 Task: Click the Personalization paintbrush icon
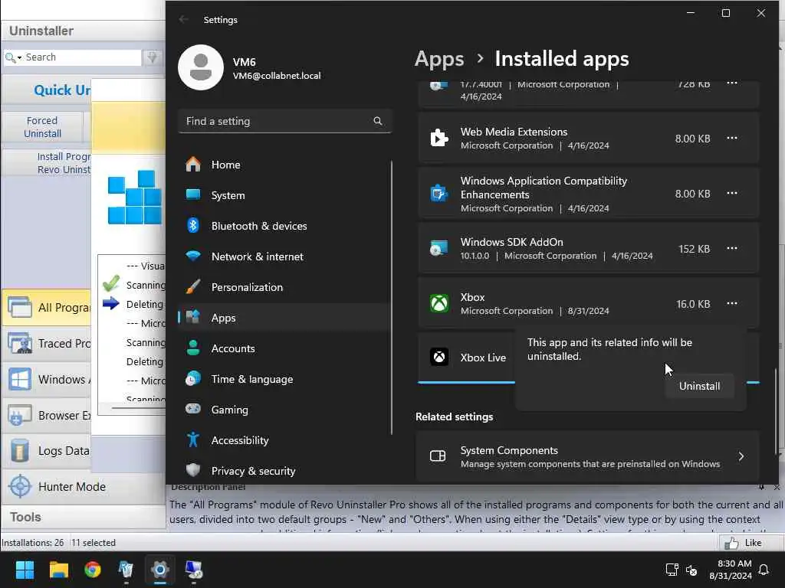(x=193, y=286)
